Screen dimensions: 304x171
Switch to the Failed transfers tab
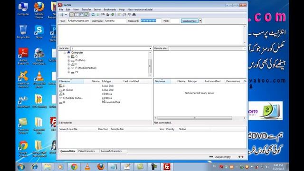click(x=86, y=151)
